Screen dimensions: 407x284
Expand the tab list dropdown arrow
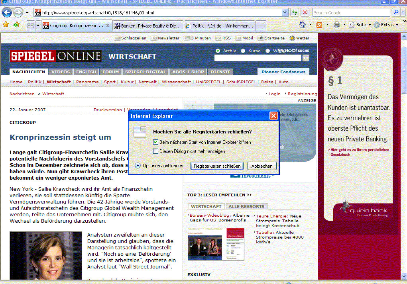tap(38, 25)
